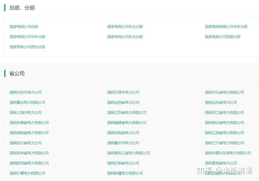Visit 国网浙江省电力有限公司 page

(x=224, y=112)
